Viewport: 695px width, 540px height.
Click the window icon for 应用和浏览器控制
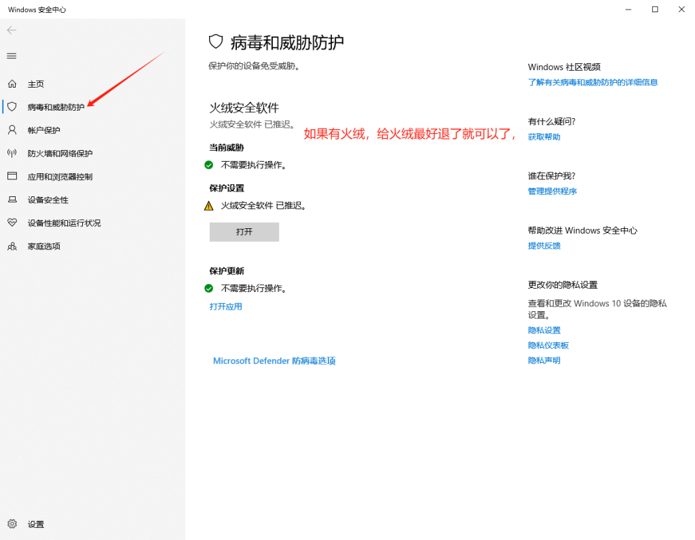pyautogui.click(x=12, y=176)
